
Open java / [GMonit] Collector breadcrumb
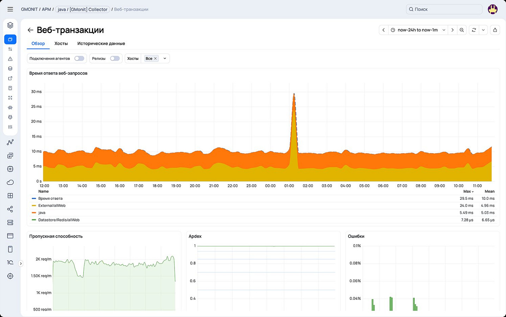tap(83, 10)
